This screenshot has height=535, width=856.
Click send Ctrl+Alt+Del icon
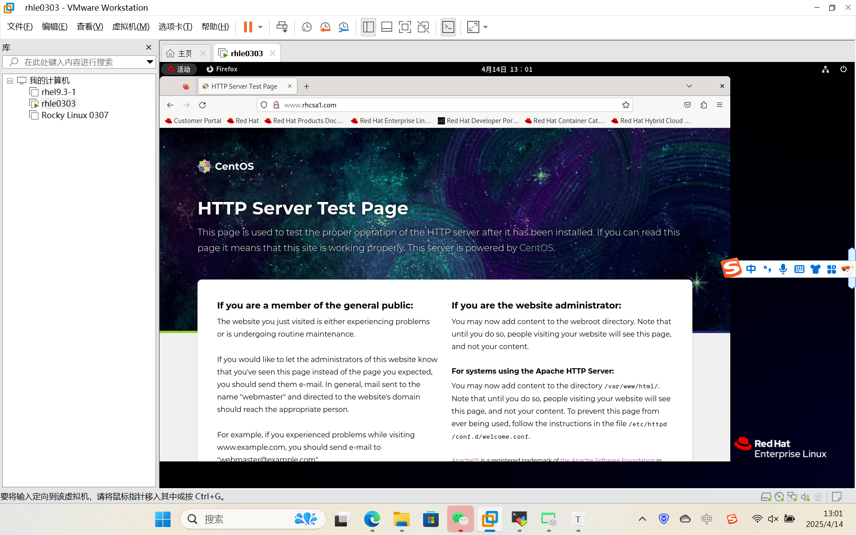coord(282,27)
